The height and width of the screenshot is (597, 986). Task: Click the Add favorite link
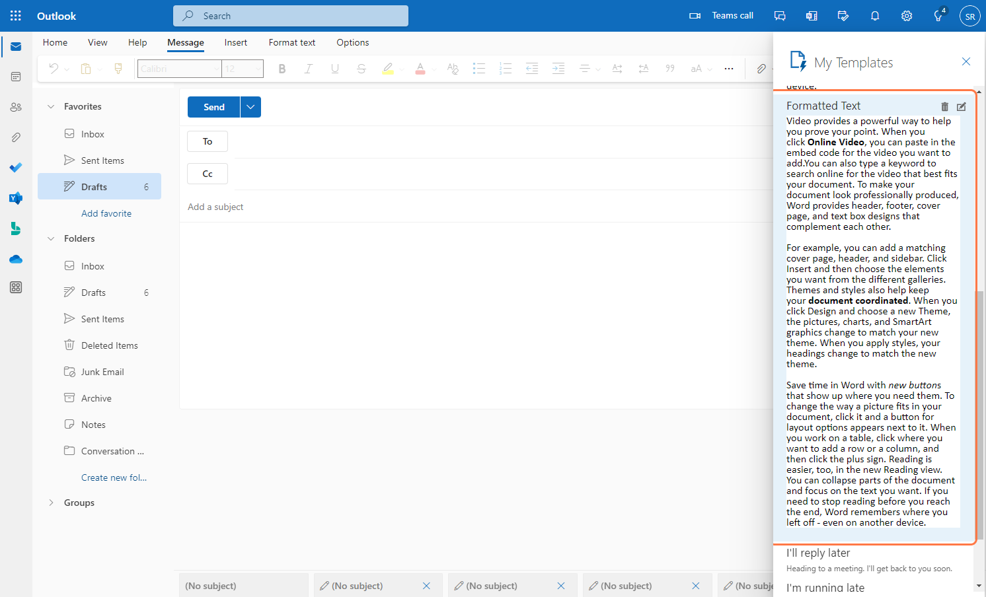point(106,213)
